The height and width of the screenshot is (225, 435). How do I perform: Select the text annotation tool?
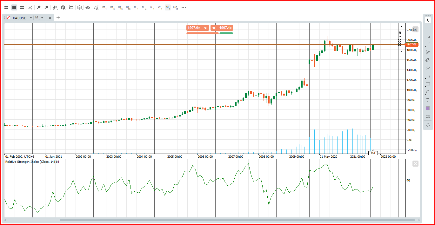pos(428,100)
